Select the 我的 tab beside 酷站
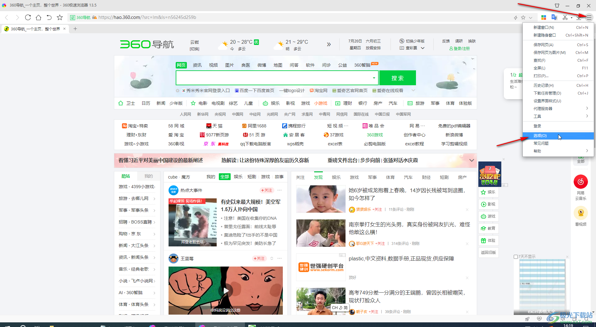Screen dimensions: 596x327 click(x=149, y=176)
